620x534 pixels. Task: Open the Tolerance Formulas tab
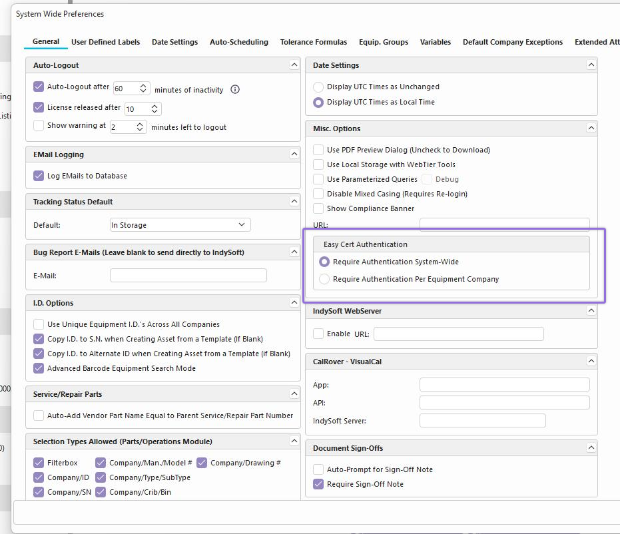(313, 42)
